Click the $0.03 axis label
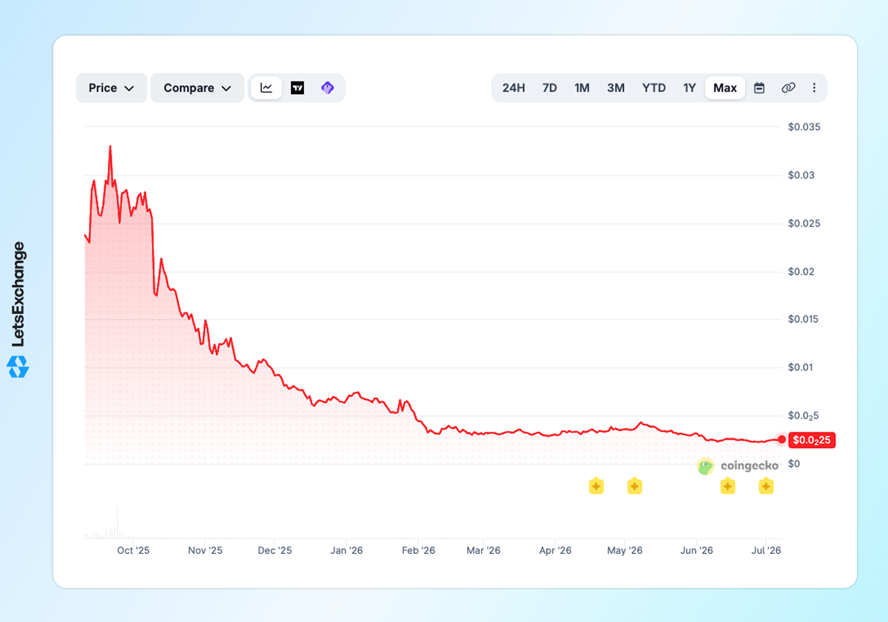Image resolution: width=888 pixels, height=622 pixels. (x=801, y=175)
